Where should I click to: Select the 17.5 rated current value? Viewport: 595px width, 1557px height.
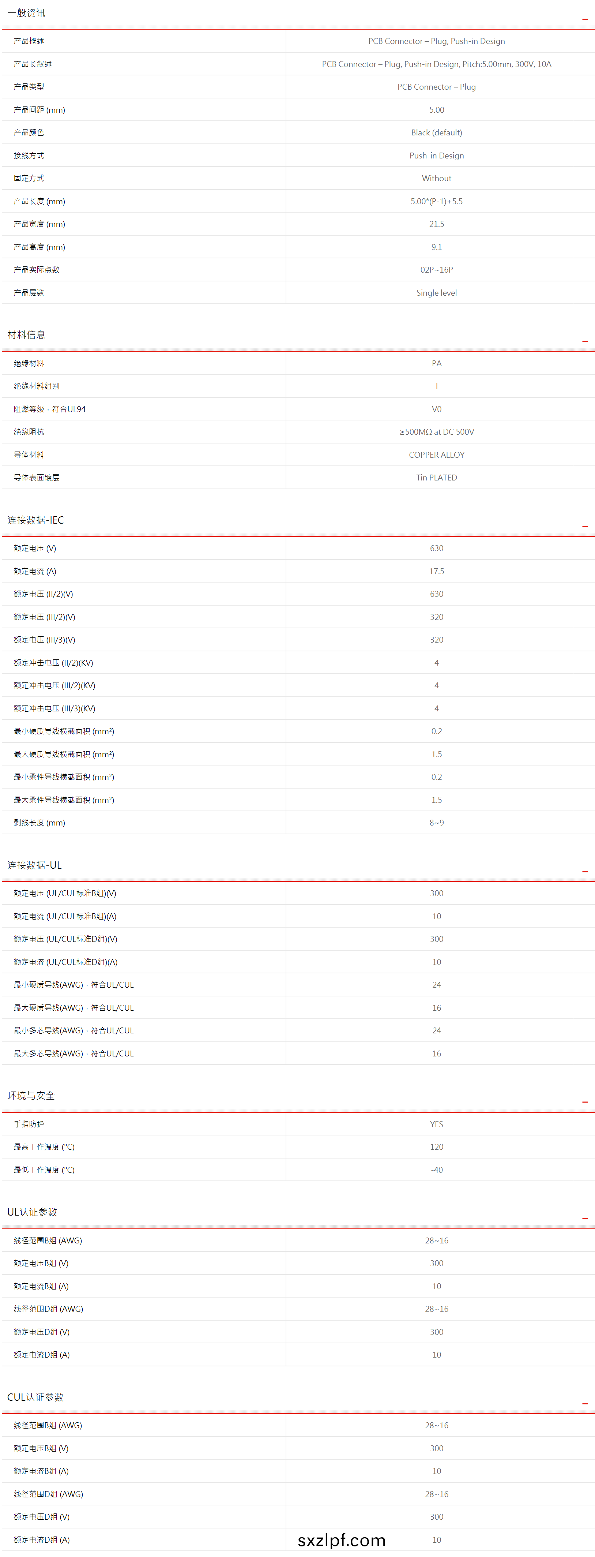[436, 571]
